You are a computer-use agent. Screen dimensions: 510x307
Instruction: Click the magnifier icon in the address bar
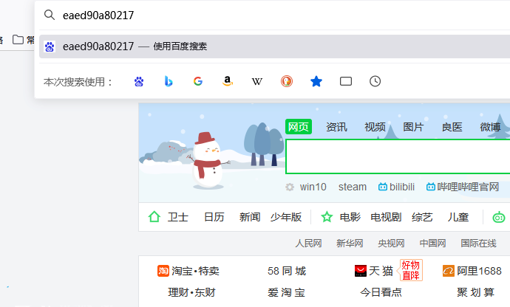tap(50, 15)
